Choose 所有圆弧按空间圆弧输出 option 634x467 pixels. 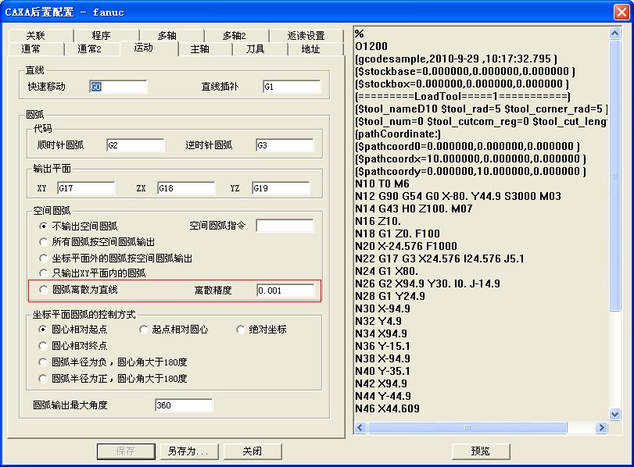point(44,242)
